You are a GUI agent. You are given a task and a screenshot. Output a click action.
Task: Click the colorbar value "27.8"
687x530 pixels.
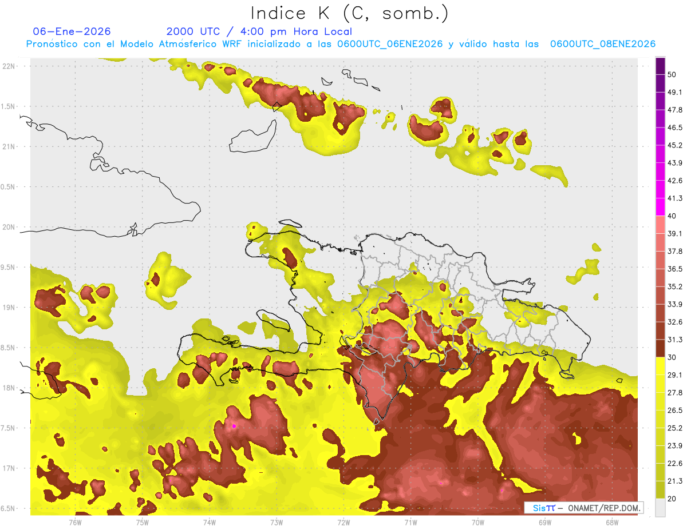(x=675, y=393)
